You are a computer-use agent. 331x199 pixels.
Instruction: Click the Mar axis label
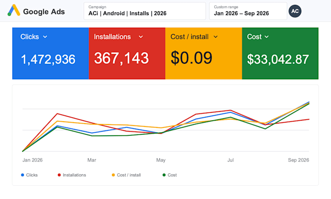(92, 160)
